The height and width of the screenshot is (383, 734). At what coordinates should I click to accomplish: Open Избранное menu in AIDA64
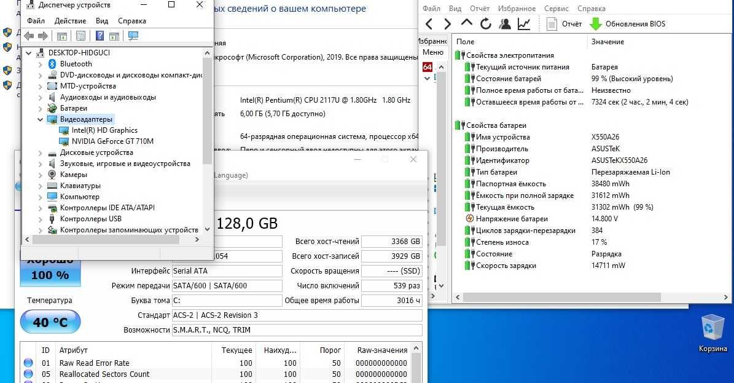[x=517, y=9]
